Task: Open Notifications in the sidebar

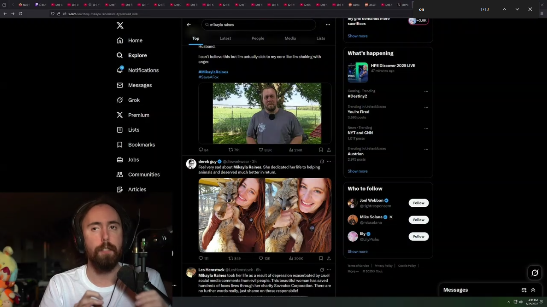Action: (138, 70)
